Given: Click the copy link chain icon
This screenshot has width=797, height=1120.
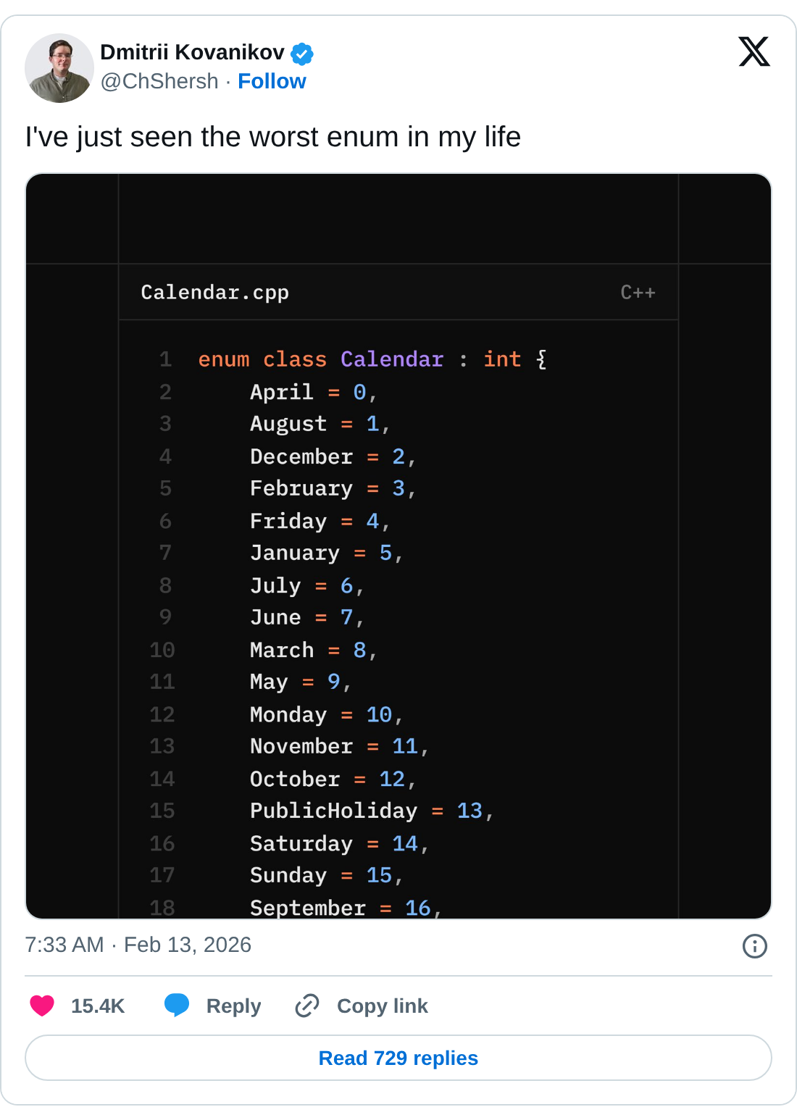Looking at the screenshot, I should click(307, 1006).
